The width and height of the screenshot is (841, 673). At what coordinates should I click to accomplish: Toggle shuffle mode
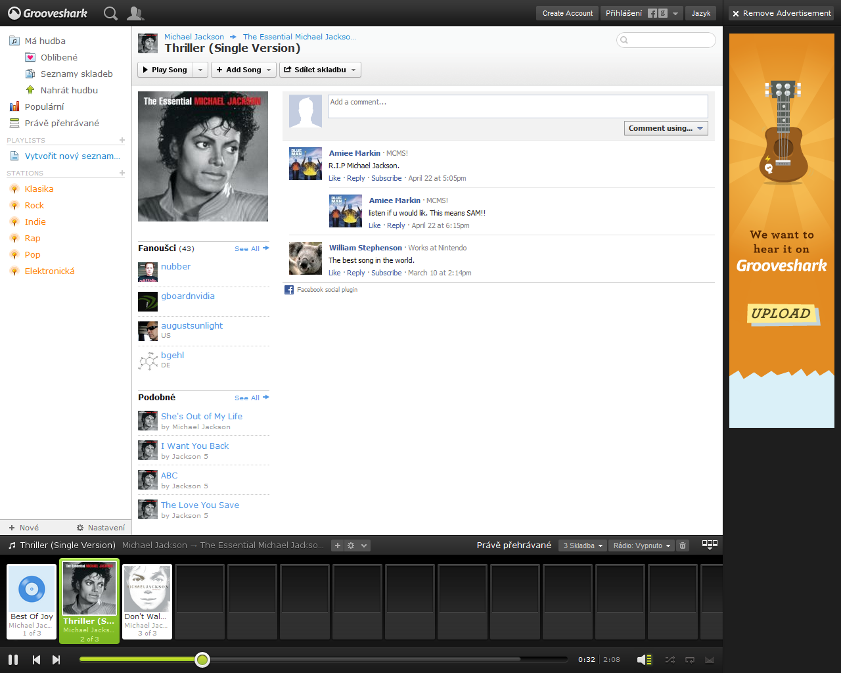pyautogui.click(x=670, y=660)
